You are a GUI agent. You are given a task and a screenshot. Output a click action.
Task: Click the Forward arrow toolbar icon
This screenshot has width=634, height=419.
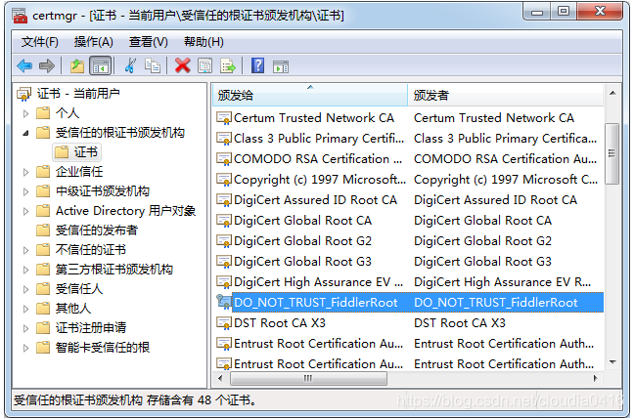pos(47,65)
